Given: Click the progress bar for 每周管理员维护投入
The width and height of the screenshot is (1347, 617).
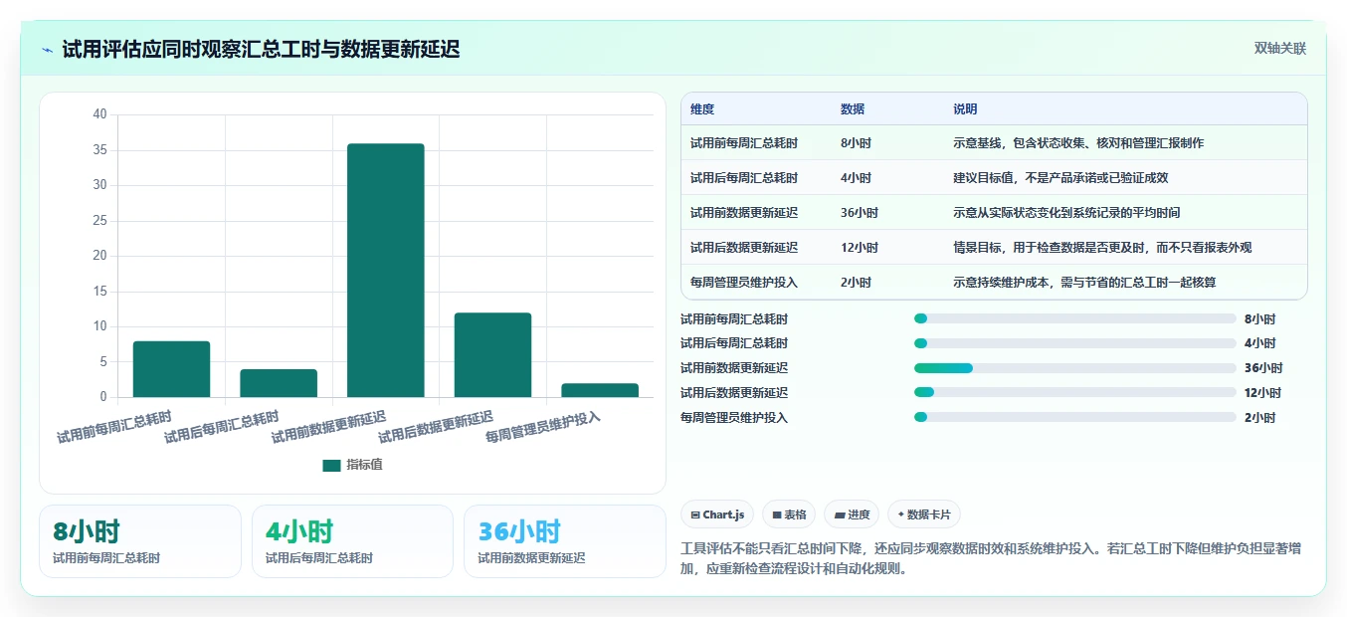Looking at the screenshot, I should pos(1075,418).
